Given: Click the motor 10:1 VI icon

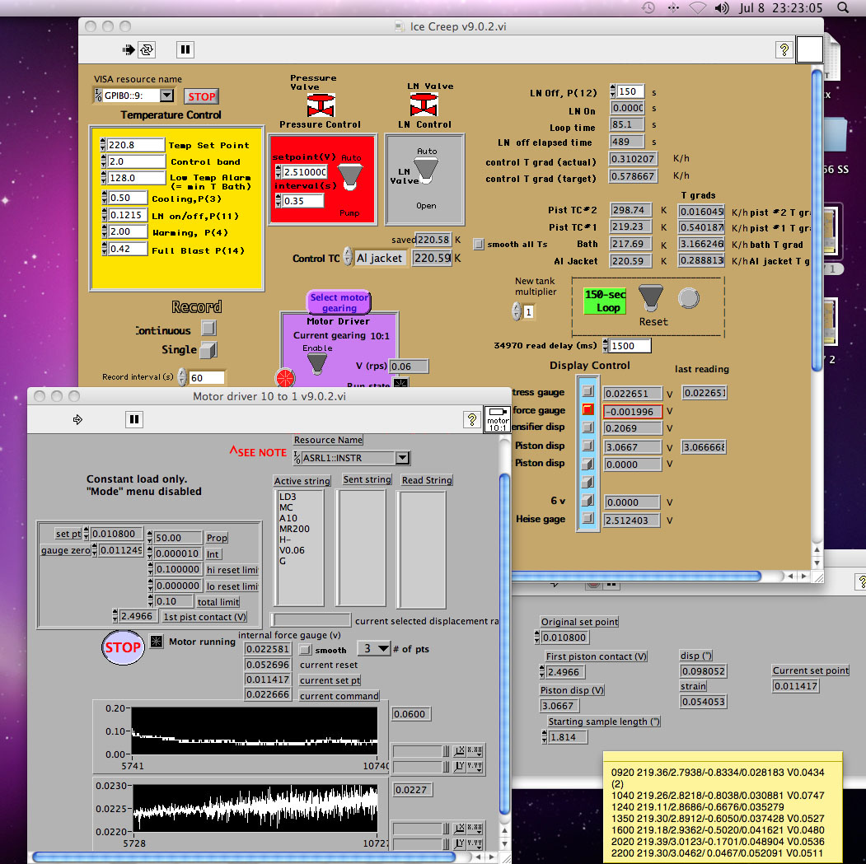Looking at the screenshot, I should 497,418.
